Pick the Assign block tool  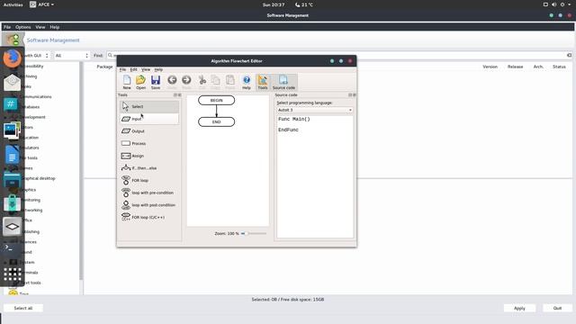point(149,156)
